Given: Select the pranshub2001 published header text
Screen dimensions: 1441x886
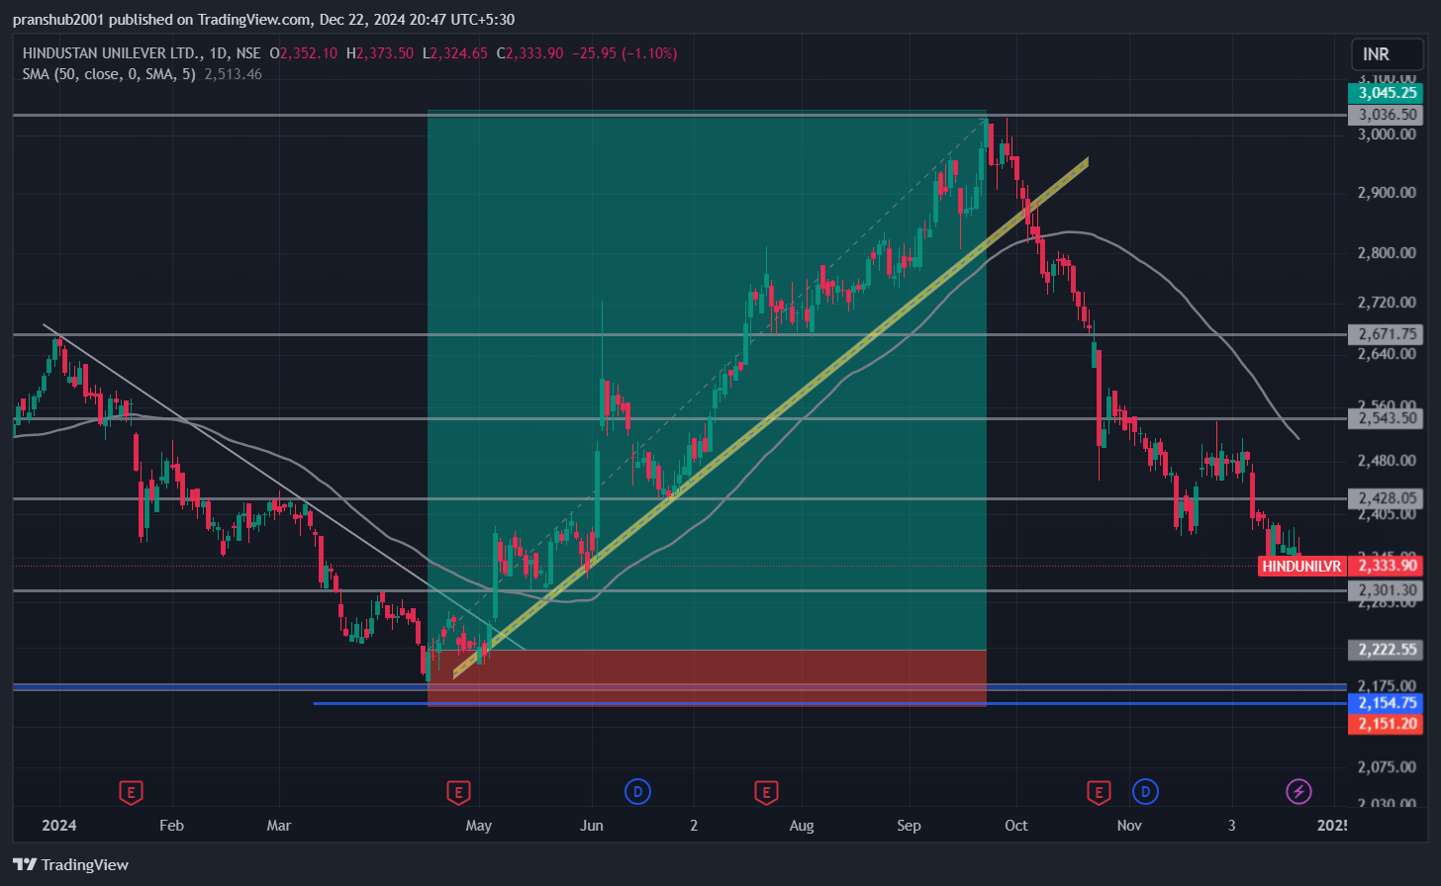Looking at the screenshot, I should click(263, 19).
